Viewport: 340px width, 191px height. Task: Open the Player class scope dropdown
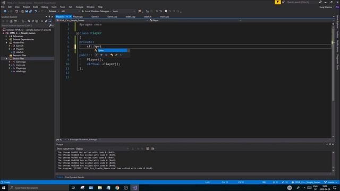pyautogui.click(x=195, y=20)
